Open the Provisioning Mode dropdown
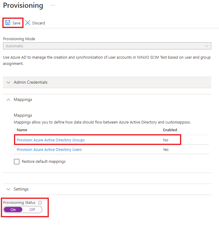This screenshot has height=225, width=219. click(x=107, y=46)
